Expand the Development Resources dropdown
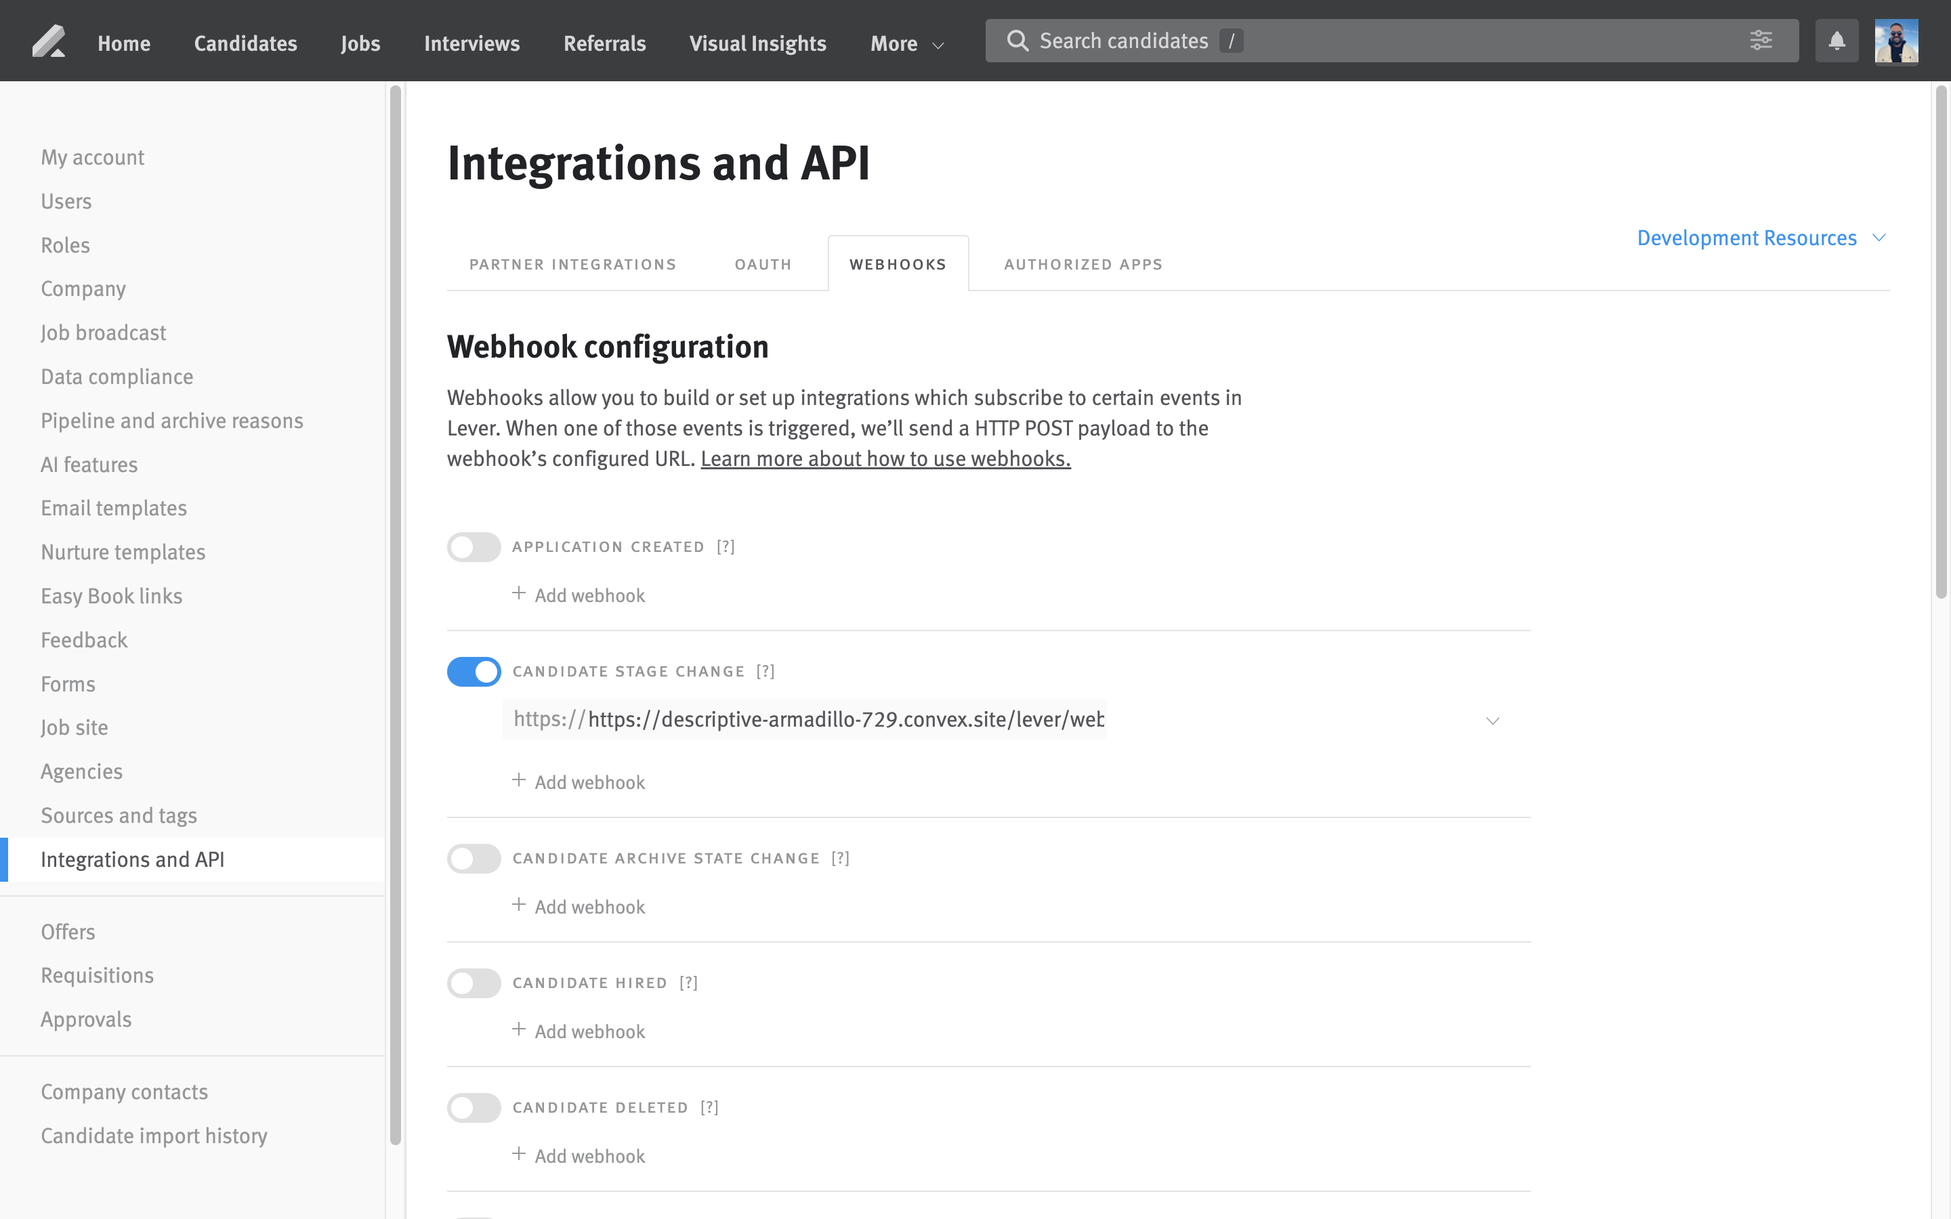 [x=1761, y=238]
